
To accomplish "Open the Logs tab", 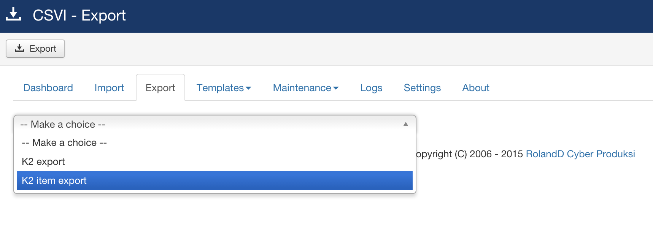I will coord(371,88).
